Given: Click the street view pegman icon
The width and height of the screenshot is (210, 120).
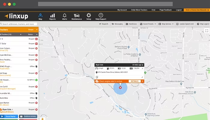Looking at the screenshot, I should coord(43,119).
